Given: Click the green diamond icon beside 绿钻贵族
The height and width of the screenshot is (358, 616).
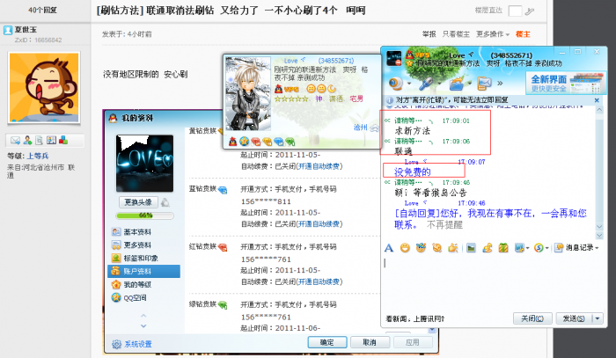Looking at the screenshot, I should point(223,305).
